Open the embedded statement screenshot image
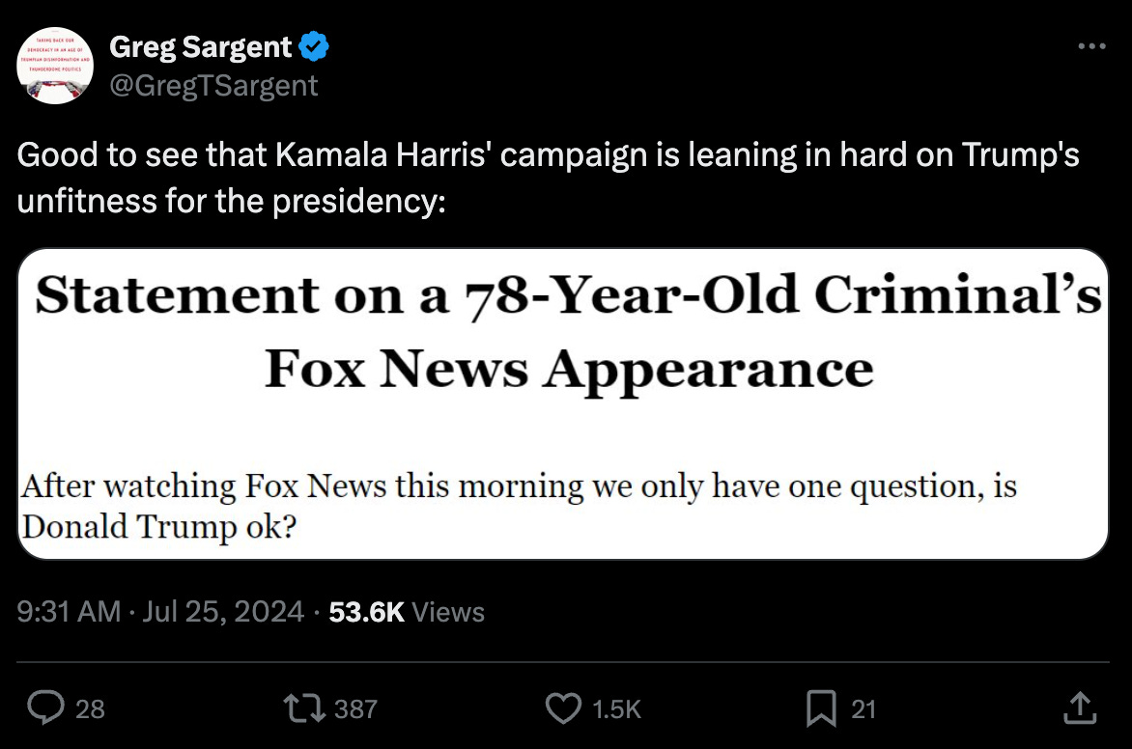Screen dimensions: 1132x749 pyautogui.click(x=566, y=403)
